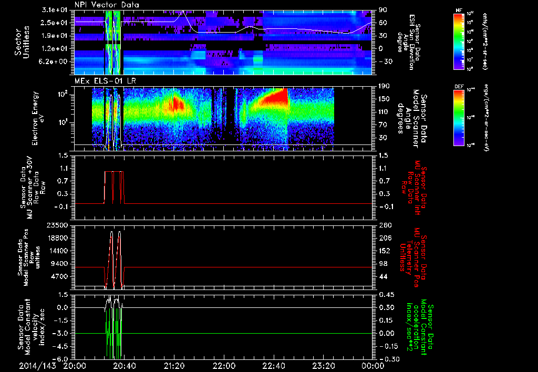Screen dimensions: 538x372
Task: Click the 150 scanner angle tick label
Action: pyautogui.click(x=384, y=99)
